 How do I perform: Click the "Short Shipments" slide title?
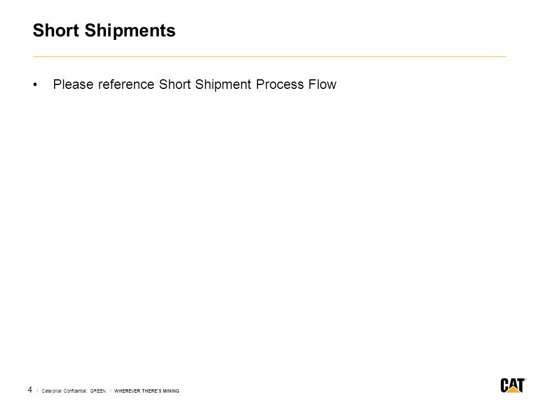[104, 30]
